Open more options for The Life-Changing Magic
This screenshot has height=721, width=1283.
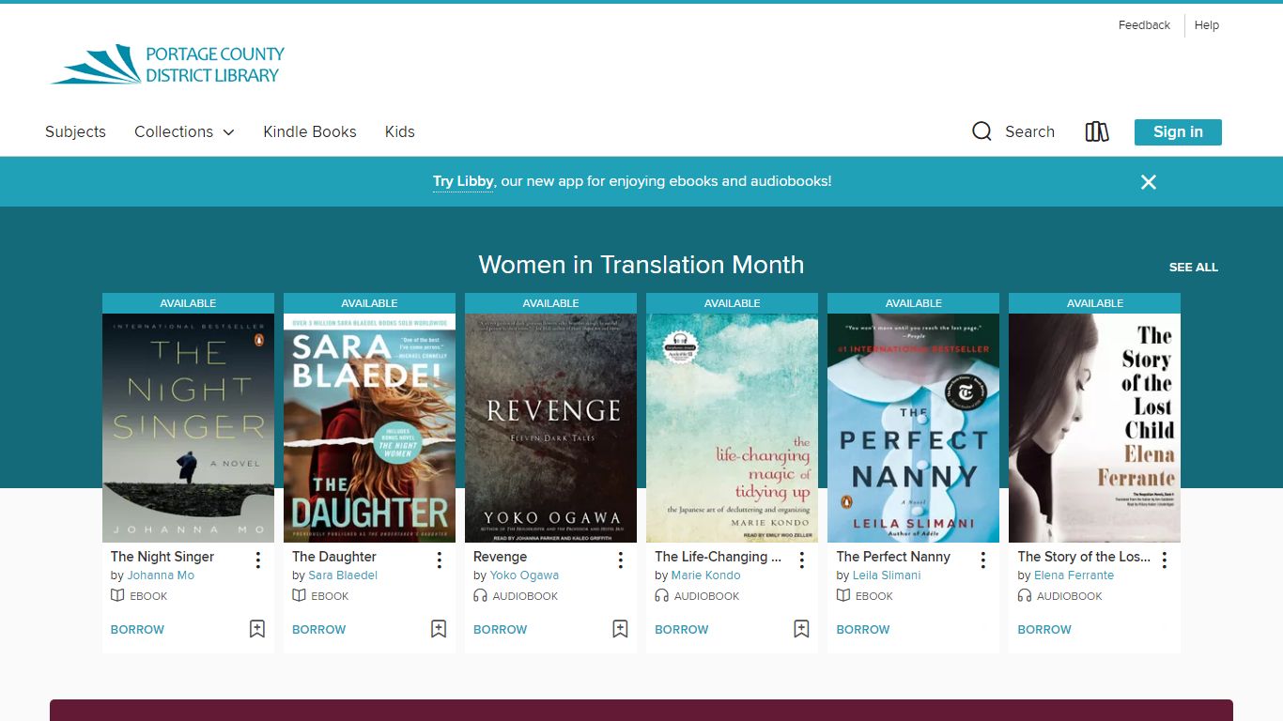coord(801,560)
